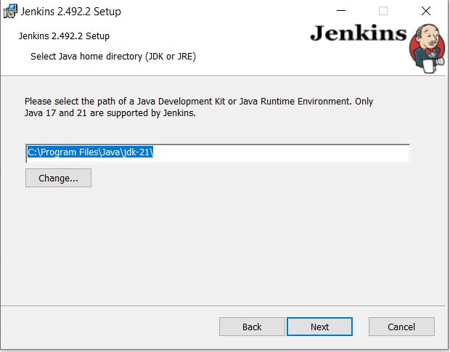This screenshot has height=352, width=450.
Task: Click the 'Java 17 and 21 are supported' line
Action: coord(110,113)
